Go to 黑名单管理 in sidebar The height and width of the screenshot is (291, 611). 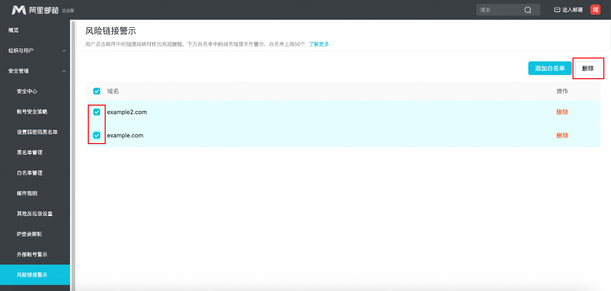pos(30,152)
